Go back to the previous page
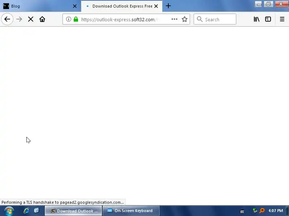 pos(7,19)
